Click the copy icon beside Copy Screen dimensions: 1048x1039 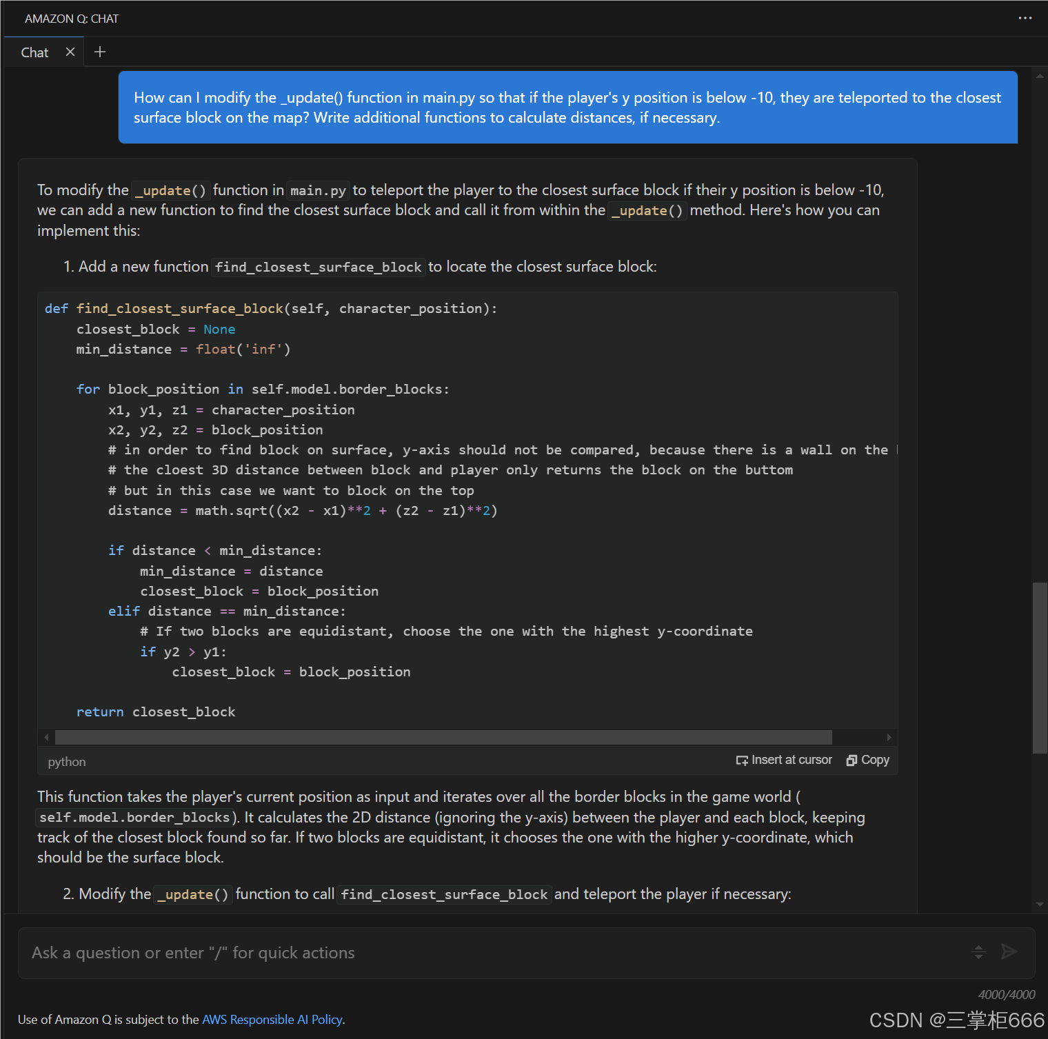pos(851,760)
